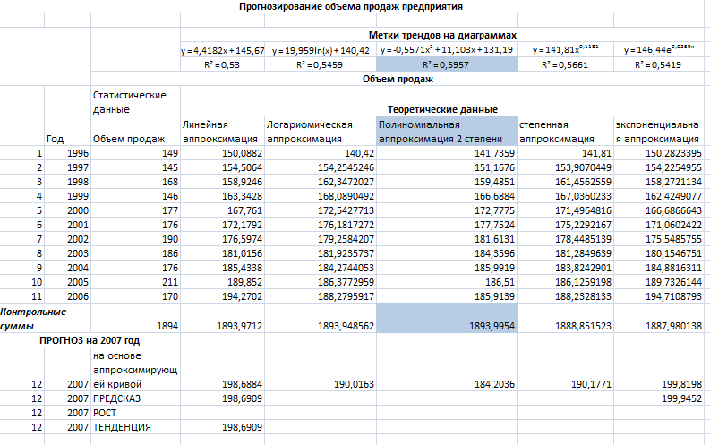Click 'Логарифмическая аппроксимация' column header
Viewport: 710px width, 445px height.
[321, 132]
